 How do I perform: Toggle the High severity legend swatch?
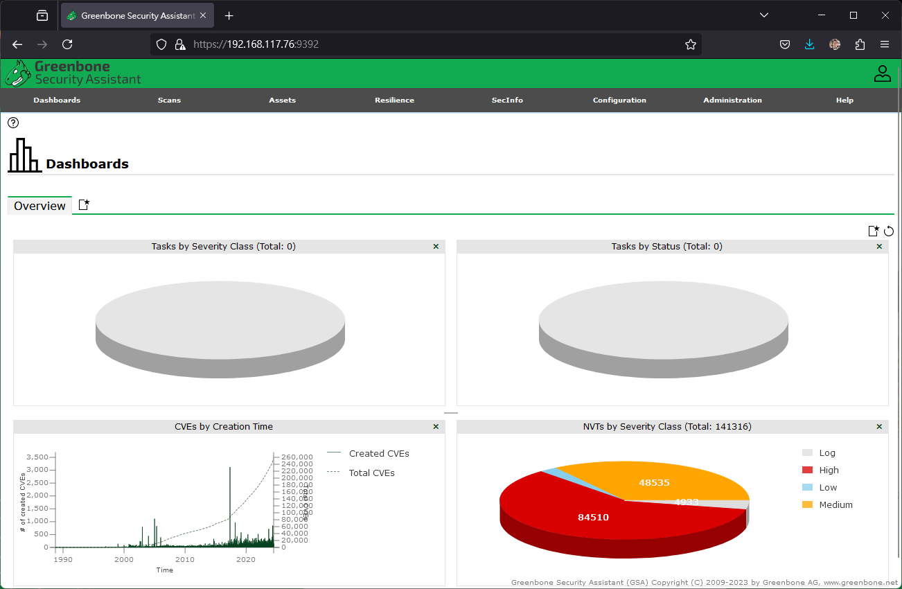(807, 470)
